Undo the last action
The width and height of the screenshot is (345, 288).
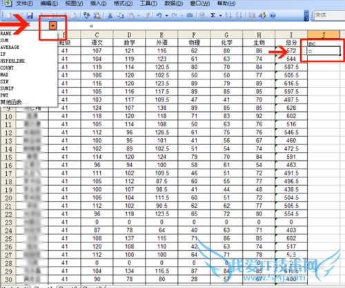(159, 15)
